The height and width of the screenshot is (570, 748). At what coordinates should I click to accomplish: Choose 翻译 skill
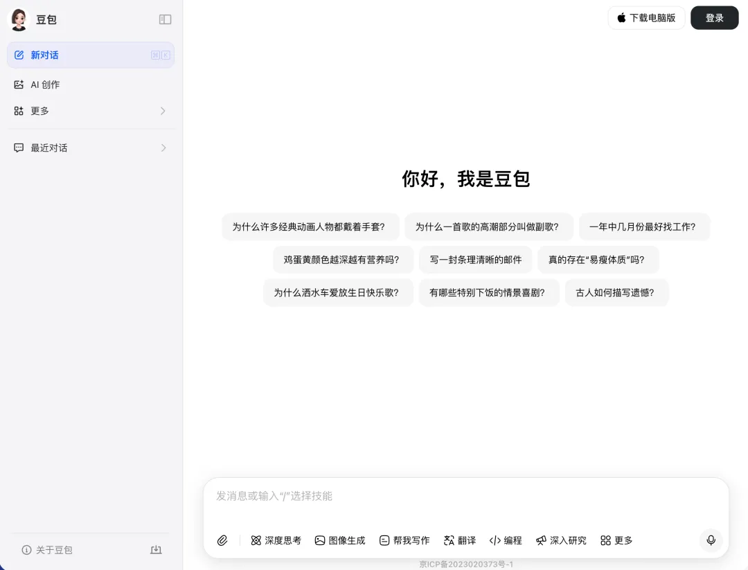coord(460,540)
